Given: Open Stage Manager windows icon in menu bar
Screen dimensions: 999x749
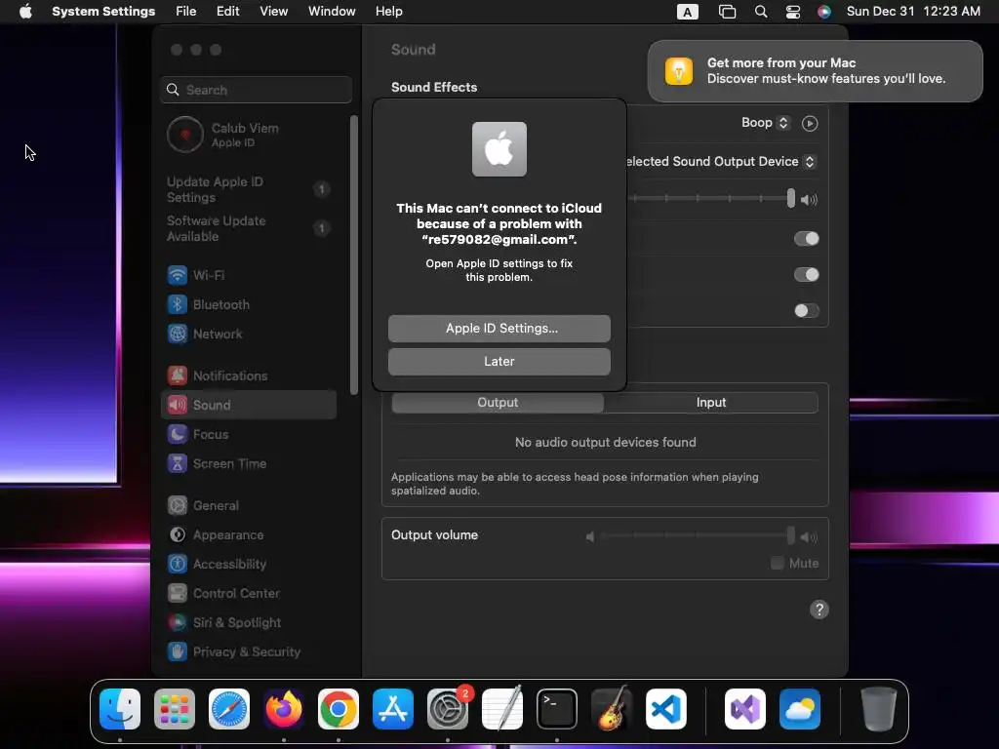Looking at the screenshot, I should 728,12.
